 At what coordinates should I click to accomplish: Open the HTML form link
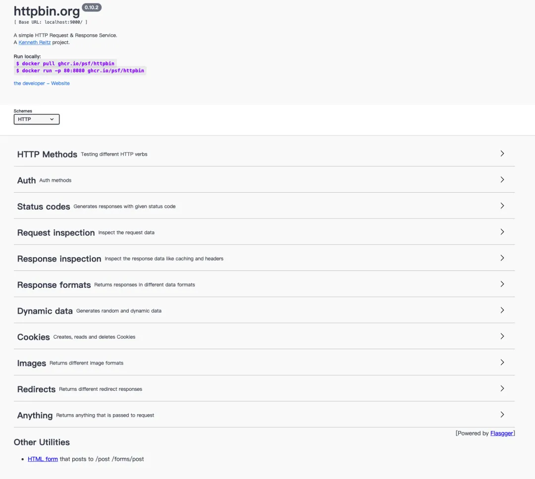pyautogui.click(x=43, y=459)
